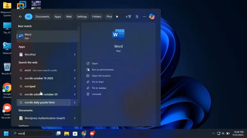Switch to the Settings filter tab
Image resolution: width=247 pixels, height=138 pixels.
point(82,17)
